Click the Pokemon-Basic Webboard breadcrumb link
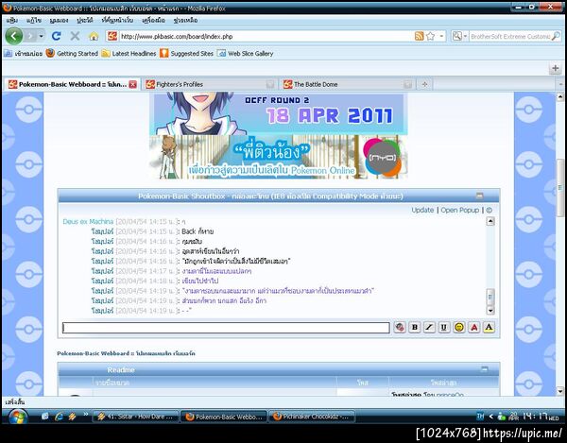Image resolution: width=567 pixels, height=443 pixels. (x=126, y=353)
